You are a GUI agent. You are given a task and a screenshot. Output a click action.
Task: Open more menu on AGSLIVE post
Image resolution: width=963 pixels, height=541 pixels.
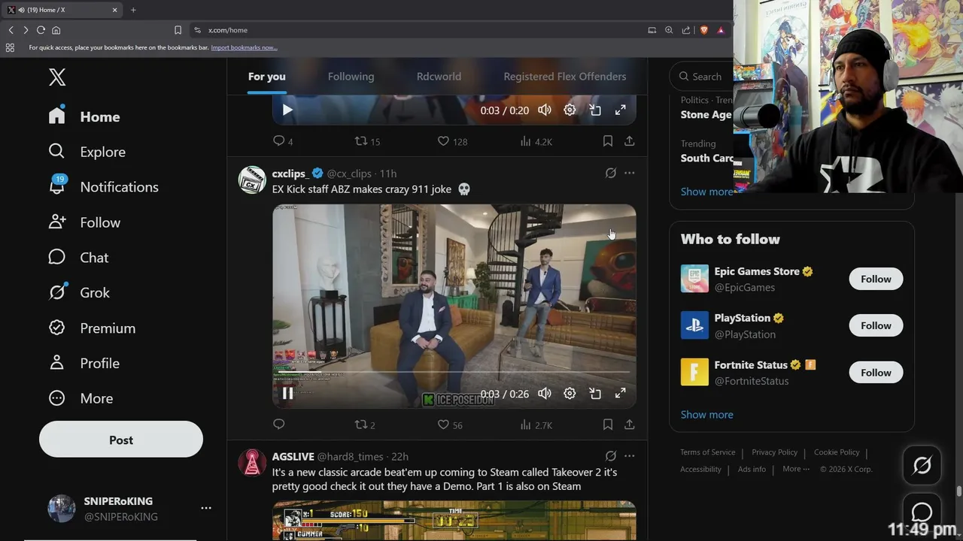point(630,456)
